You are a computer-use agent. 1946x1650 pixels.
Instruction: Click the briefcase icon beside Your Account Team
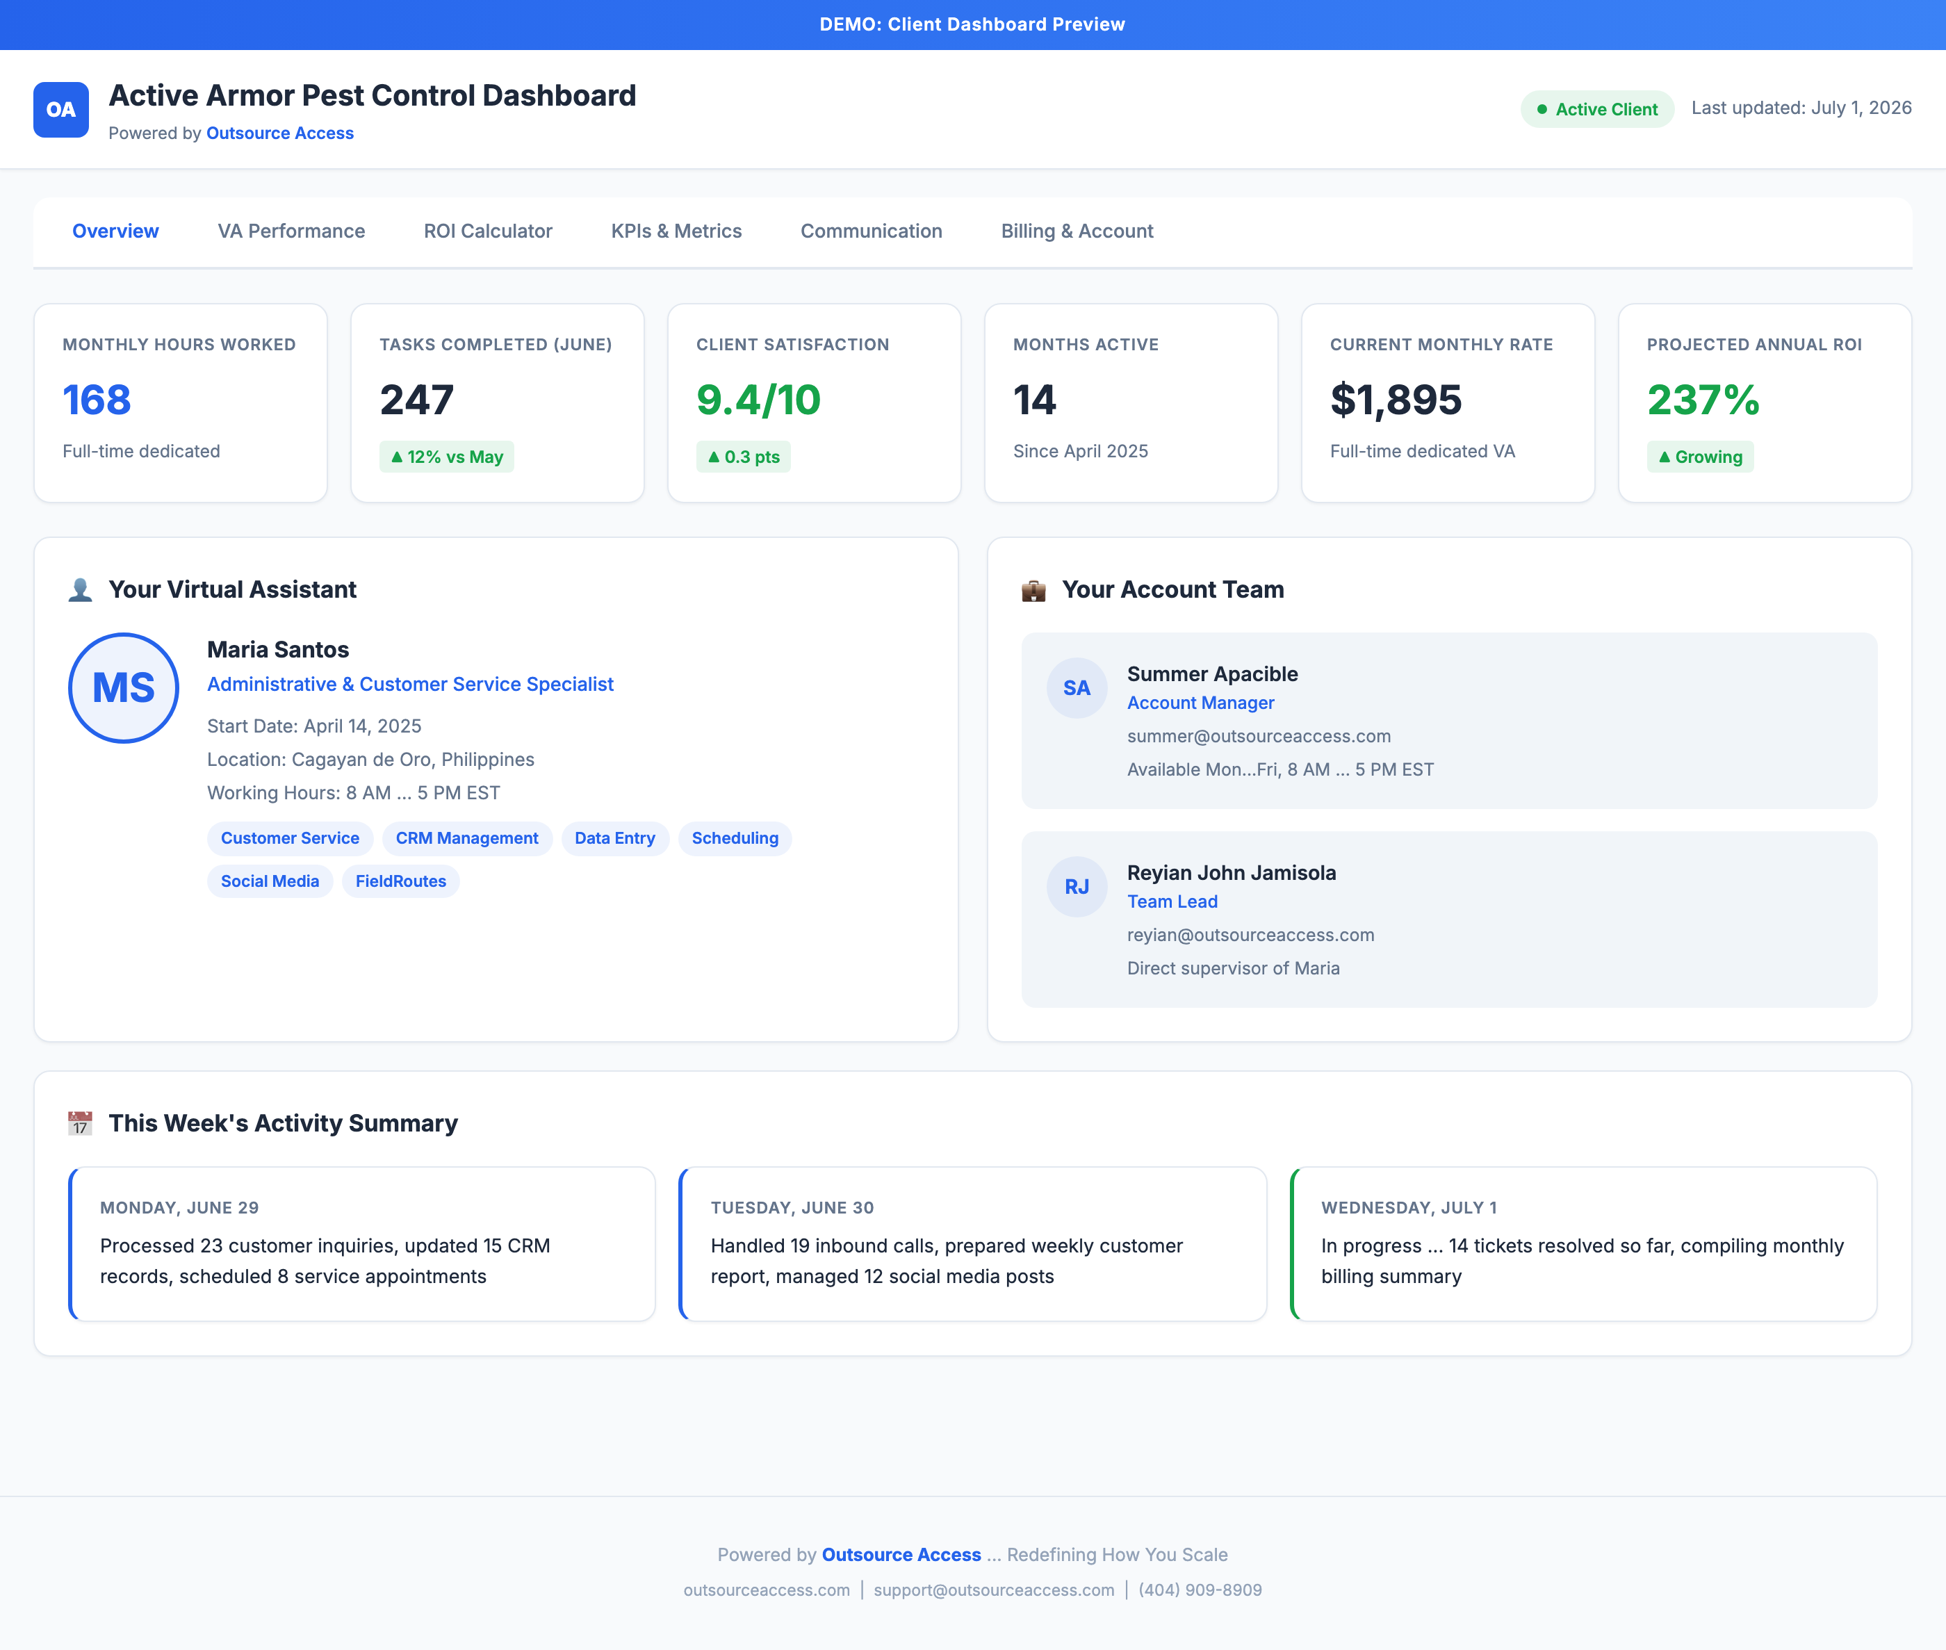click(1033, 590)
